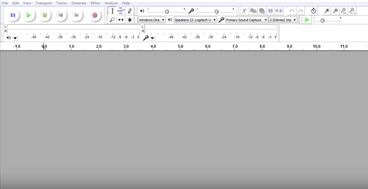Trim audio outside the selection
Screen dimensions: 368x189
click(271, 11)
